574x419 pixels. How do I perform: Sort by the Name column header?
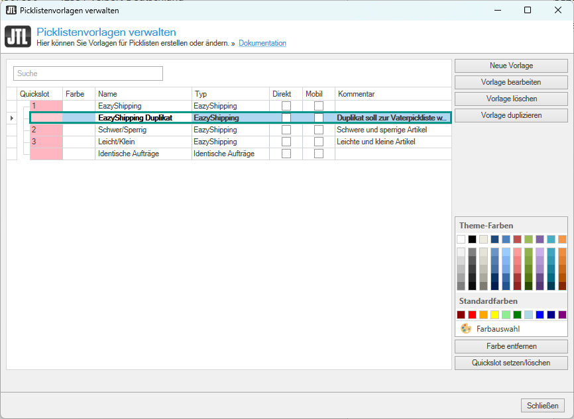143,94
